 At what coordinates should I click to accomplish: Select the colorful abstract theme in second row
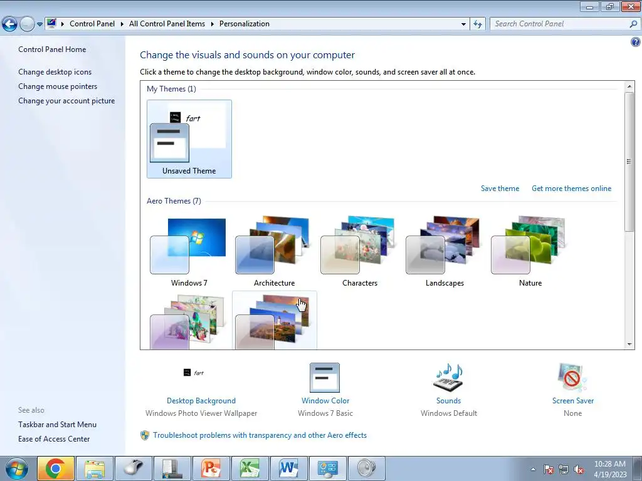click(189, 321)
